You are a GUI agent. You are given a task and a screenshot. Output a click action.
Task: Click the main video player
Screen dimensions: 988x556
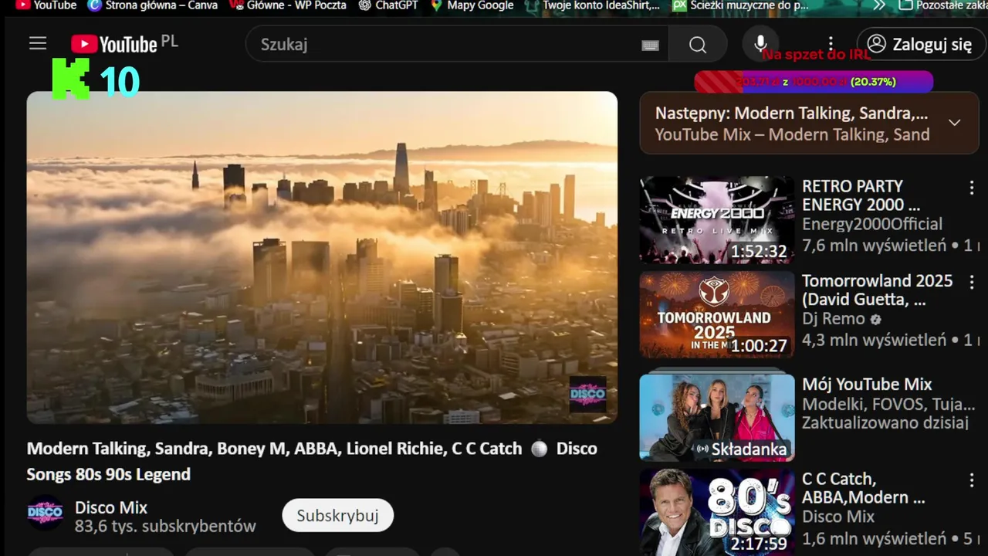click(x=322, y=258)
